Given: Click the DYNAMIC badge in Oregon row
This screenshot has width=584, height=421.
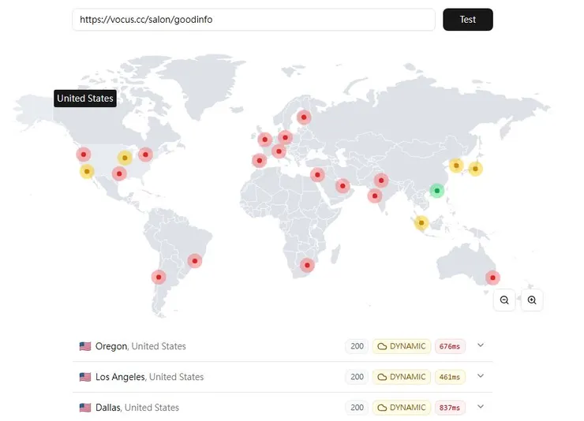Looking at the screenshot, I should [x=401, y=346].
